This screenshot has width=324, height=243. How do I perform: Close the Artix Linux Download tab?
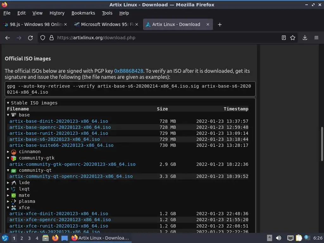click(x=208, y=24)
